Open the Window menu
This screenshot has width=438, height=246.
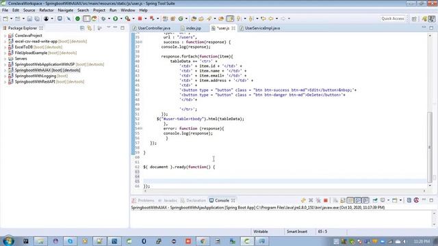(128, 10)
